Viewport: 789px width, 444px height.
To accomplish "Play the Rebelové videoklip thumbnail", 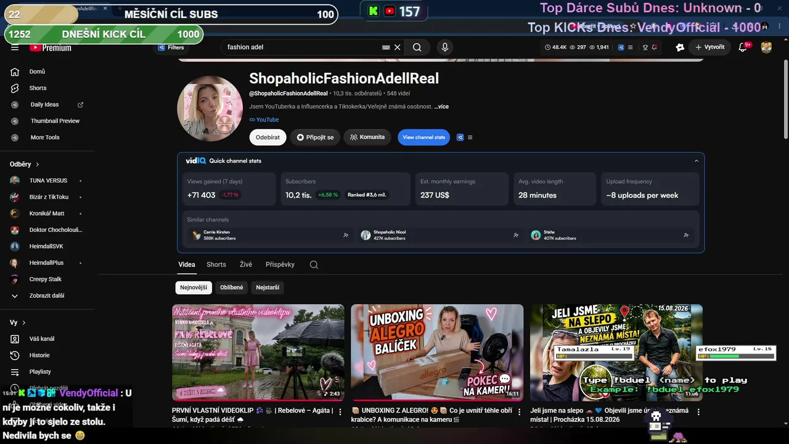I will 258,353.
